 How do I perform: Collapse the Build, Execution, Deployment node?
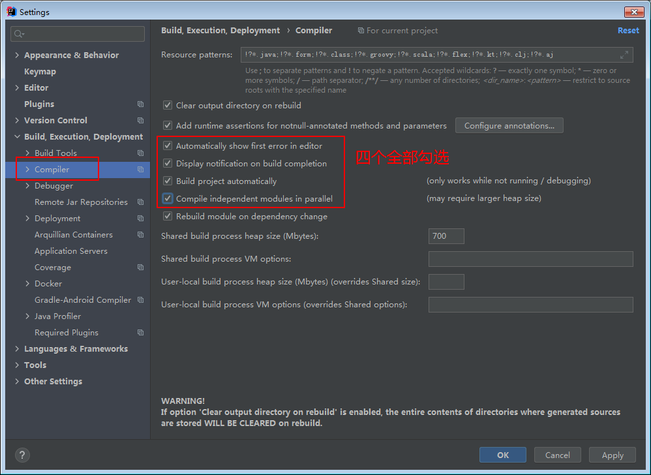pyautogui.click(x=17, y=137)
